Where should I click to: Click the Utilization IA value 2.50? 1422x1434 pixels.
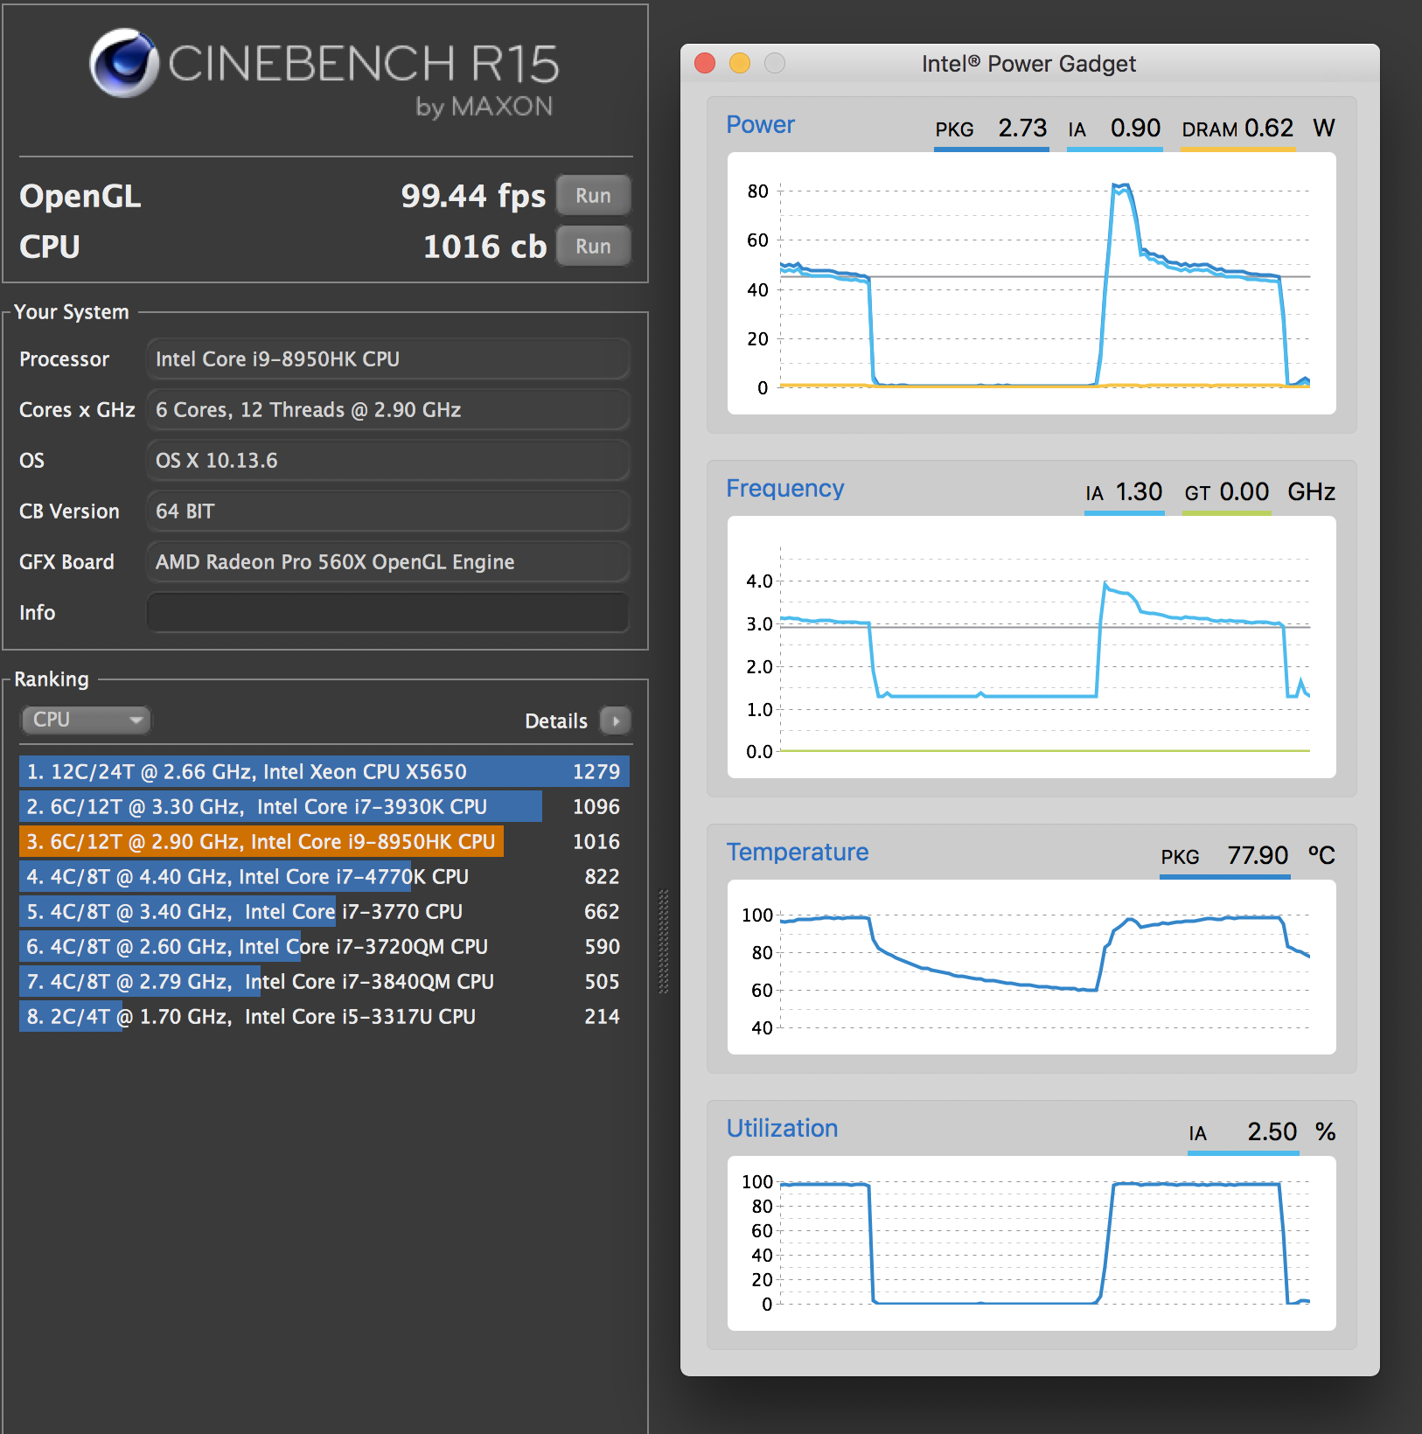[x=1272, y=1131]
